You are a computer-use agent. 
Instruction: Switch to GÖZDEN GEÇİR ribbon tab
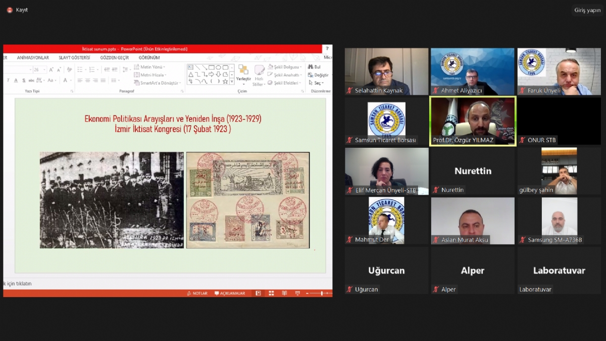[x=114, y=58]
